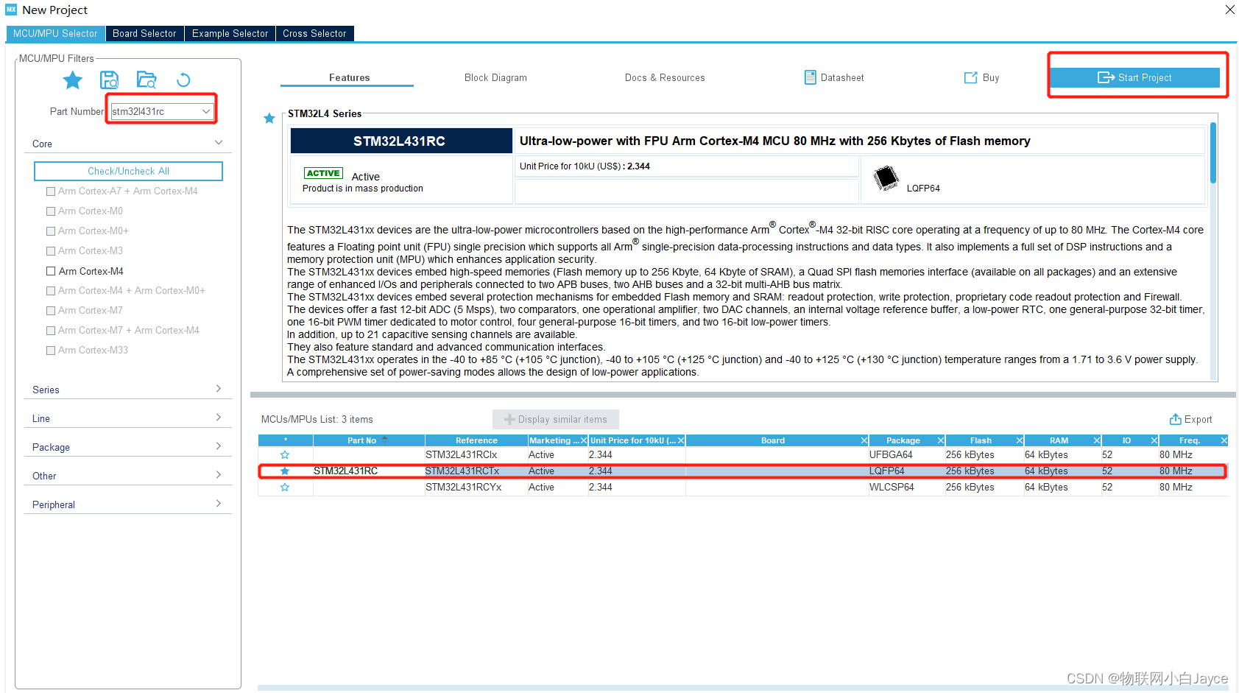Viewport: 1239px width, 693px height.
Task: Remove the Unit Price column via its X
Action: point(681,440)
